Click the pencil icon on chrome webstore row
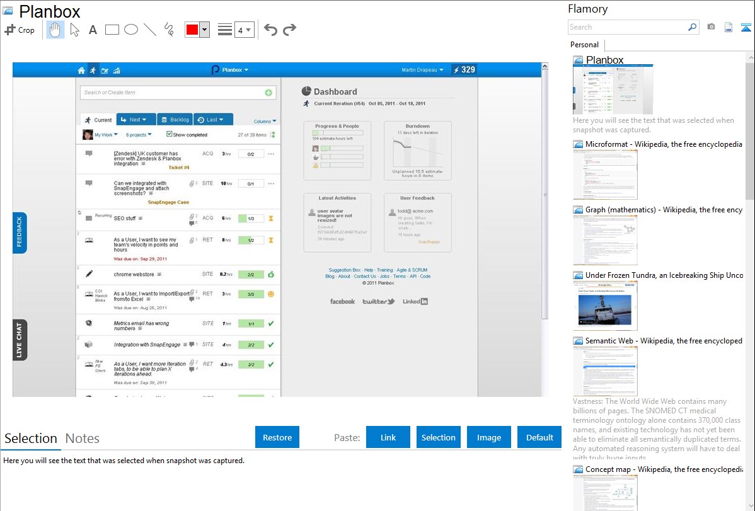755x511 pixels. pos(89,274)
